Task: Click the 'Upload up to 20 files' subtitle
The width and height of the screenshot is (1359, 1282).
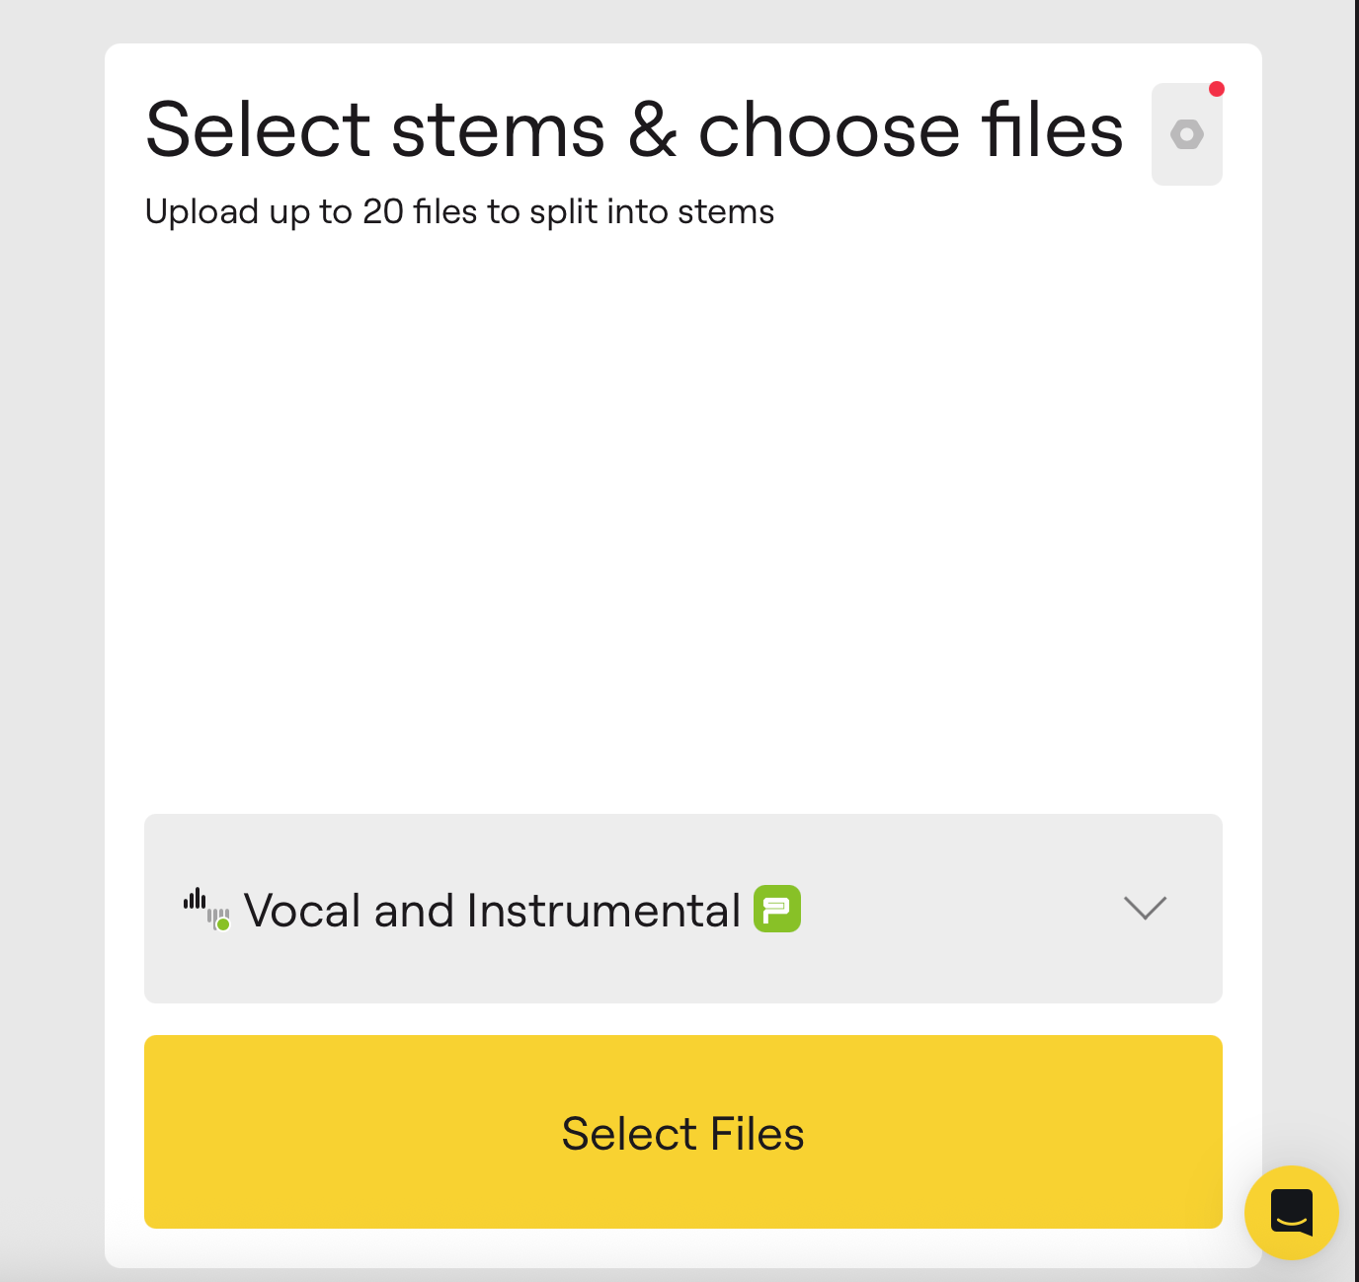Action: [x=459, y=211]
